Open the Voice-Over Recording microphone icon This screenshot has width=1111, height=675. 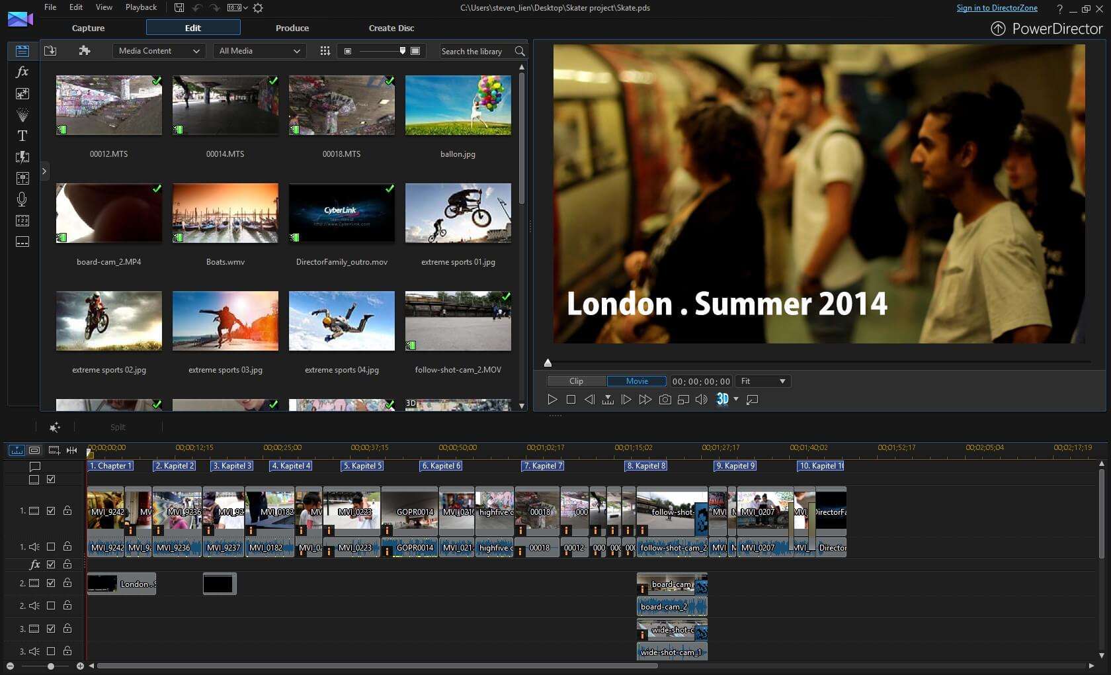pyautogui.click(x=22, y=199)
